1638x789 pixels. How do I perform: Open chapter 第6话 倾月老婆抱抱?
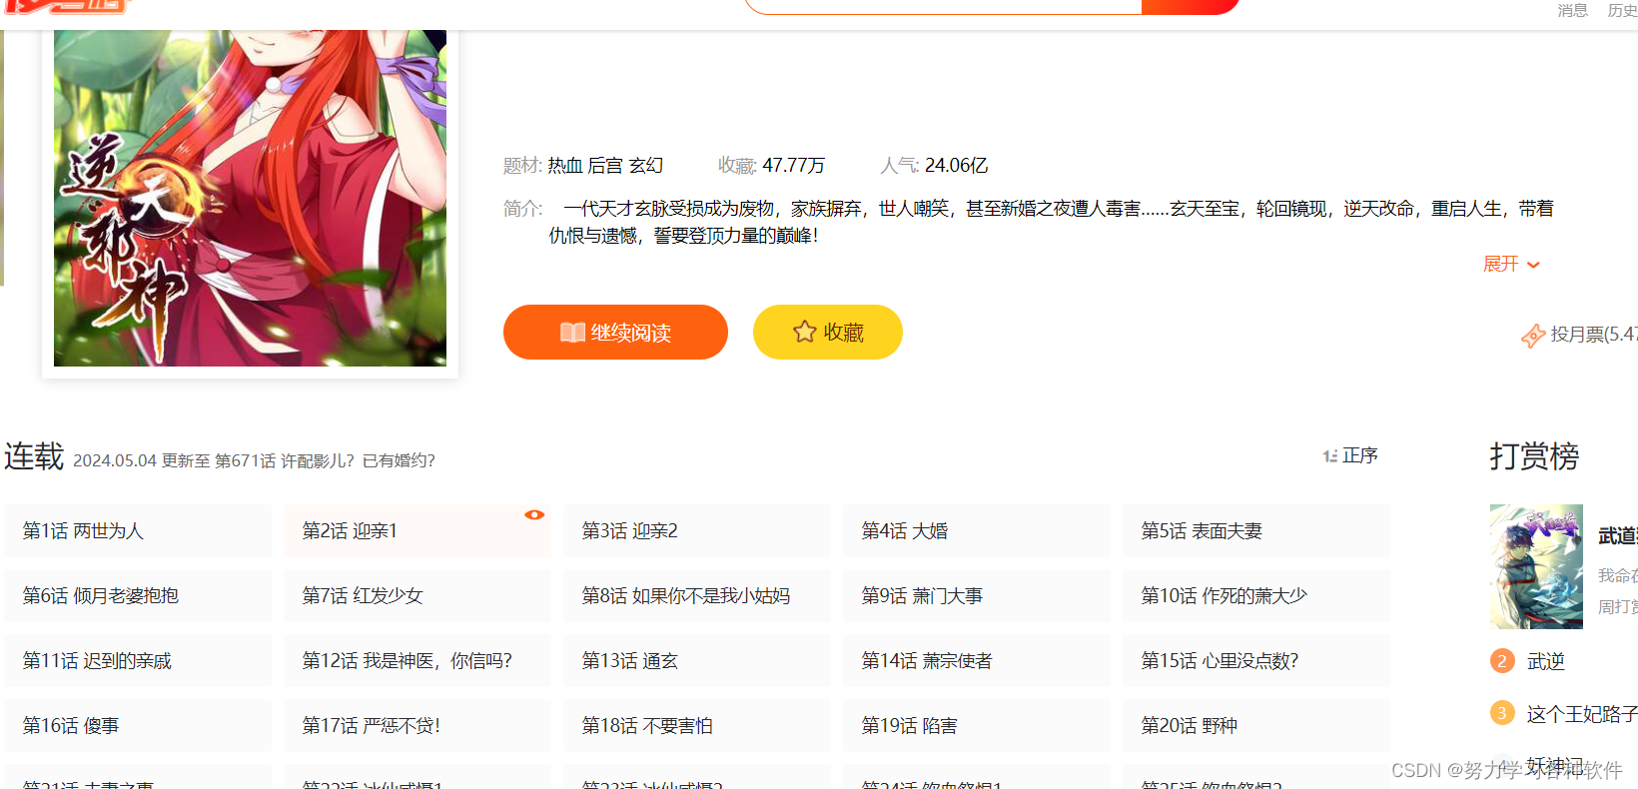pos(138,595)
